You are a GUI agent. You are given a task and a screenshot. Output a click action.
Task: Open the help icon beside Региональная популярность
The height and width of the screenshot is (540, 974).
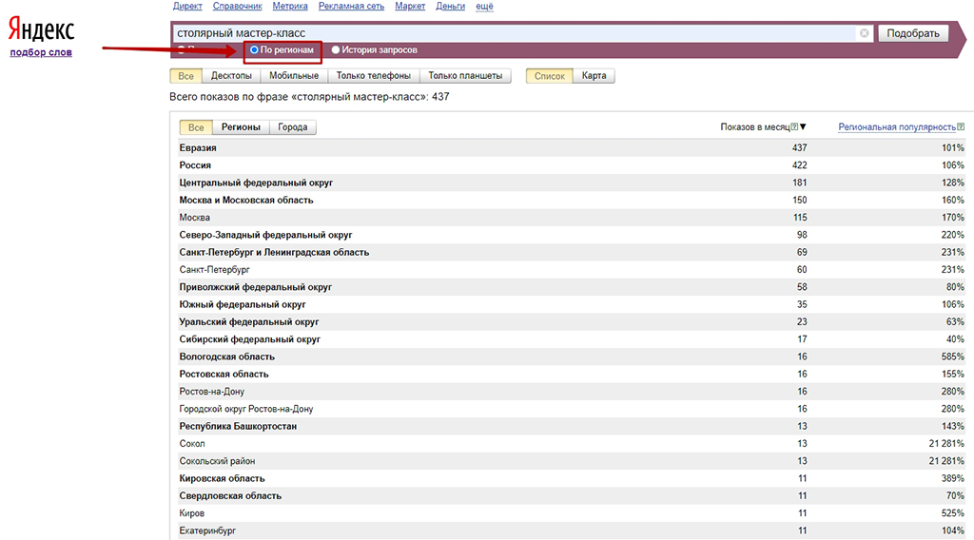(961, 126)
